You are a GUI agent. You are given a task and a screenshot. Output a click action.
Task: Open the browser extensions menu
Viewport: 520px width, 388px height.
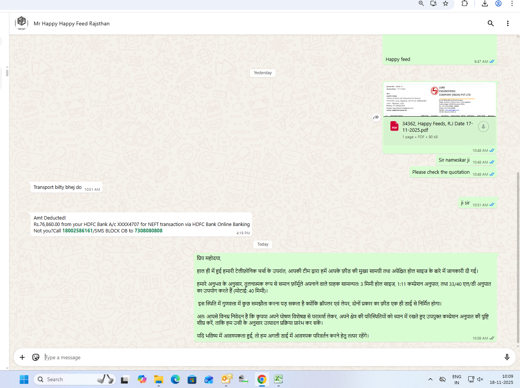pos(464,3)
